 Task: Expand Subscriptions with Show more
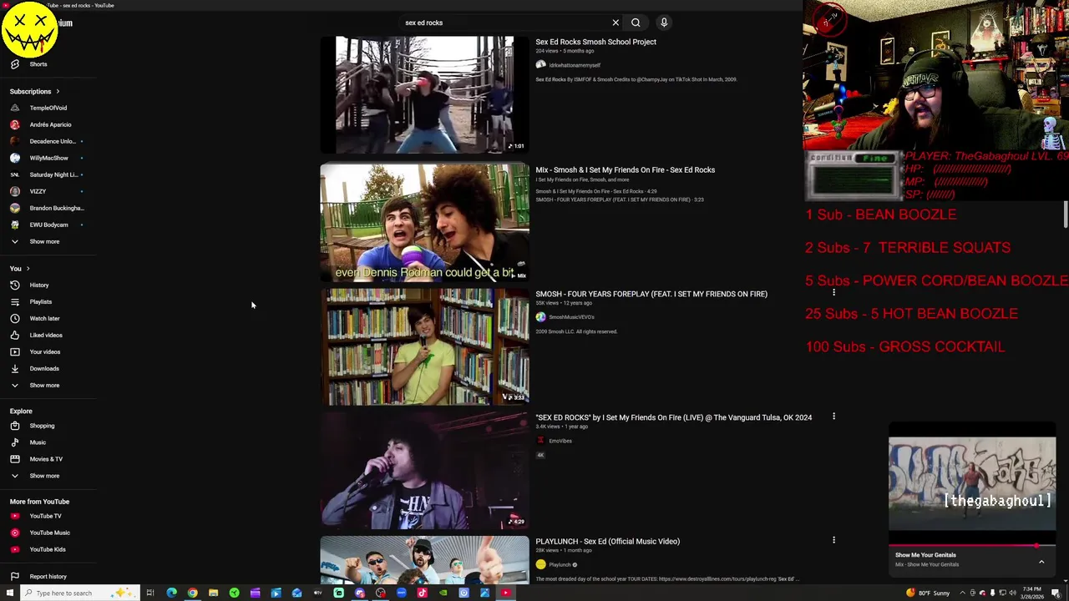pos(44,241)
